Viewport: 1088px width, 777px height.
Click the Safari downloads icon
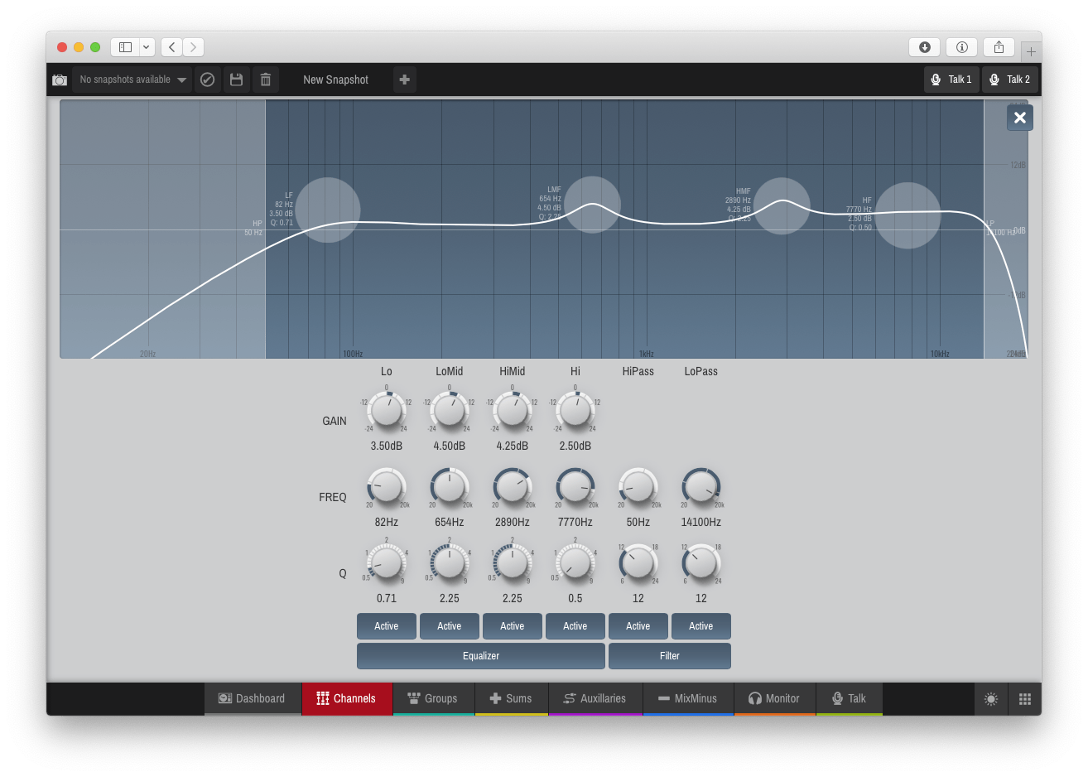(x=925, y=47)
